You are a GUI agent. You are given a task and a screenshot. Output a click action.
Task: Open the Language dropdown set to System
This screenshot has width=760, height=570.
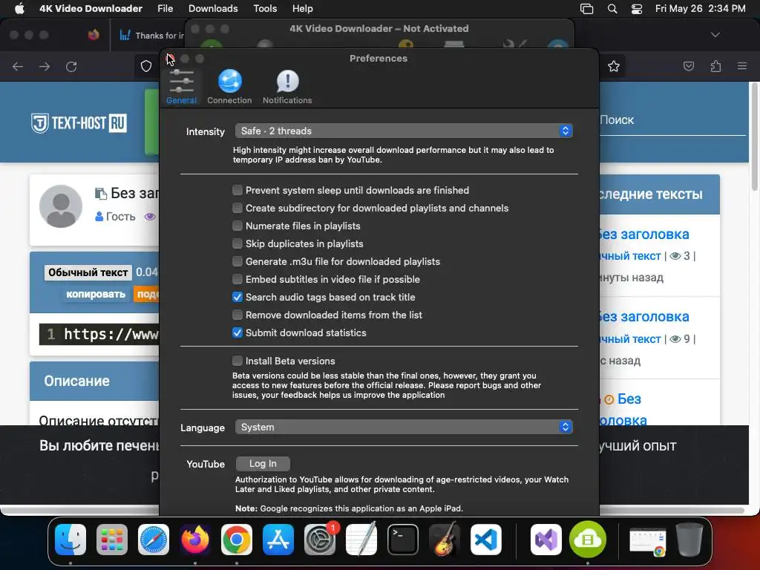[x=403, y=427]
